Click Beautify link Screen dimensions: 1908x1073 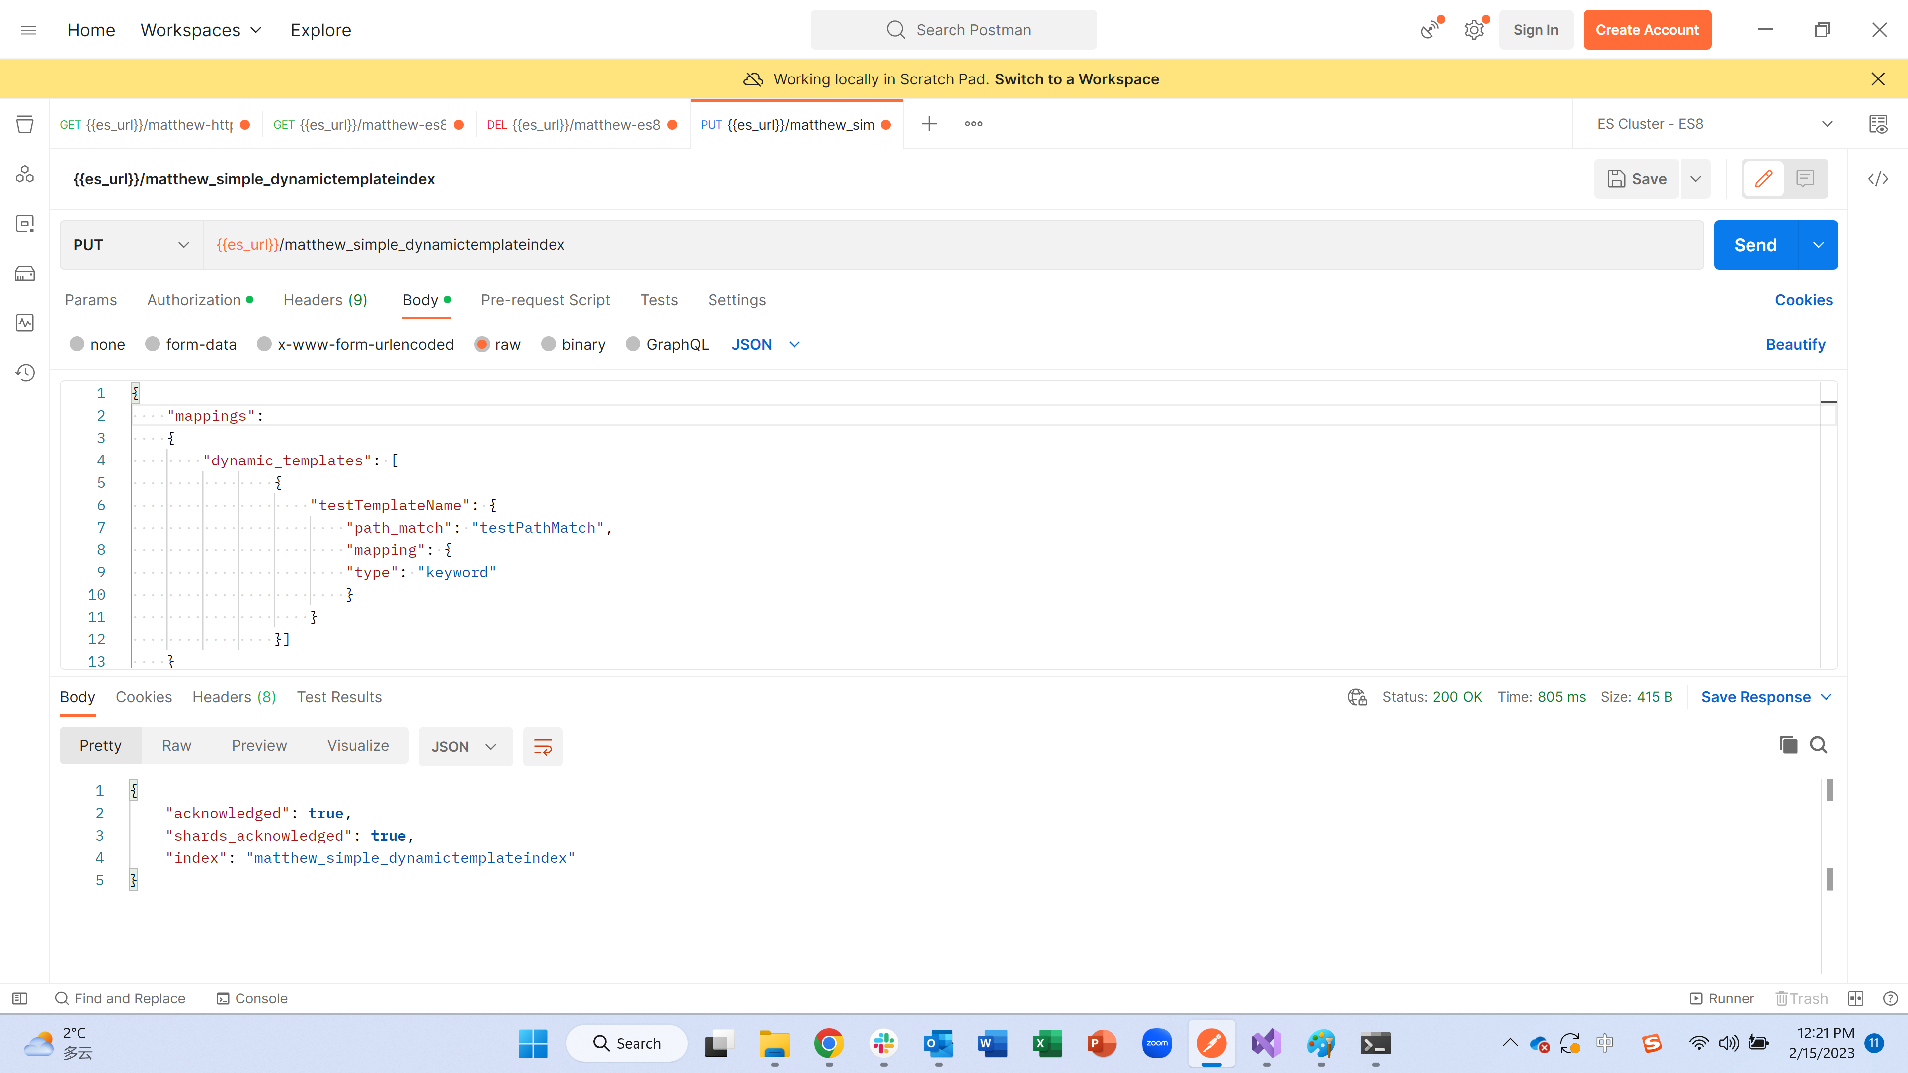pyautogui.click(x=1795, y=344)
